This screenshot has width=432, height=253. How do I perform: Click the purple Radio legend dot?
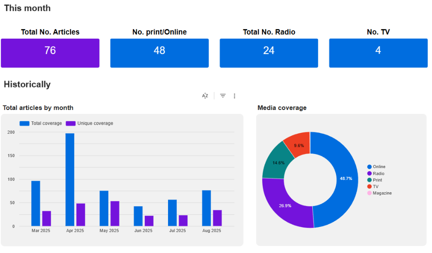370,173
